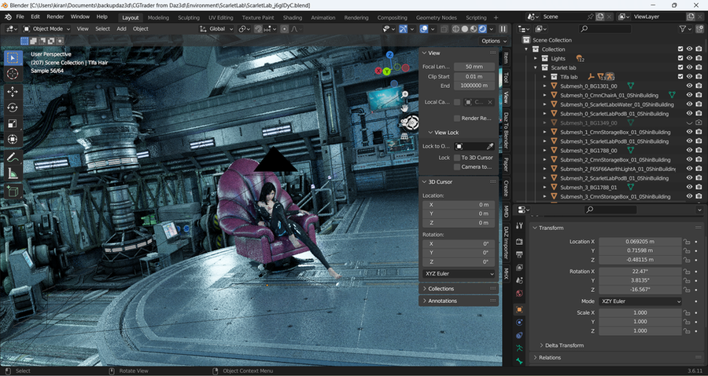Pick the Measure tool

(x=13, y=173)
